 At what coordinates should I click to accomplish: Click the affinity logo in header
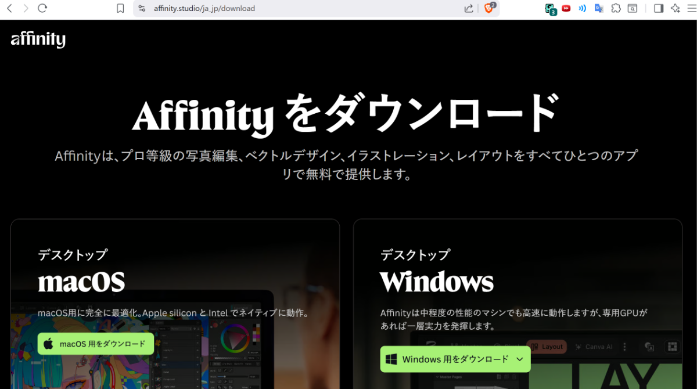point(38,39)
